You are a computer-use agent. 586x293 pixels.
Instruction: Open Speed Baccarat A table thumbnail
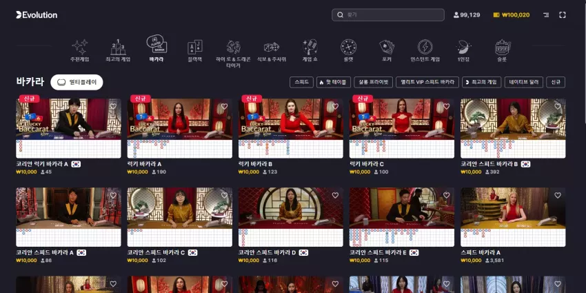[x=513, y=208]
